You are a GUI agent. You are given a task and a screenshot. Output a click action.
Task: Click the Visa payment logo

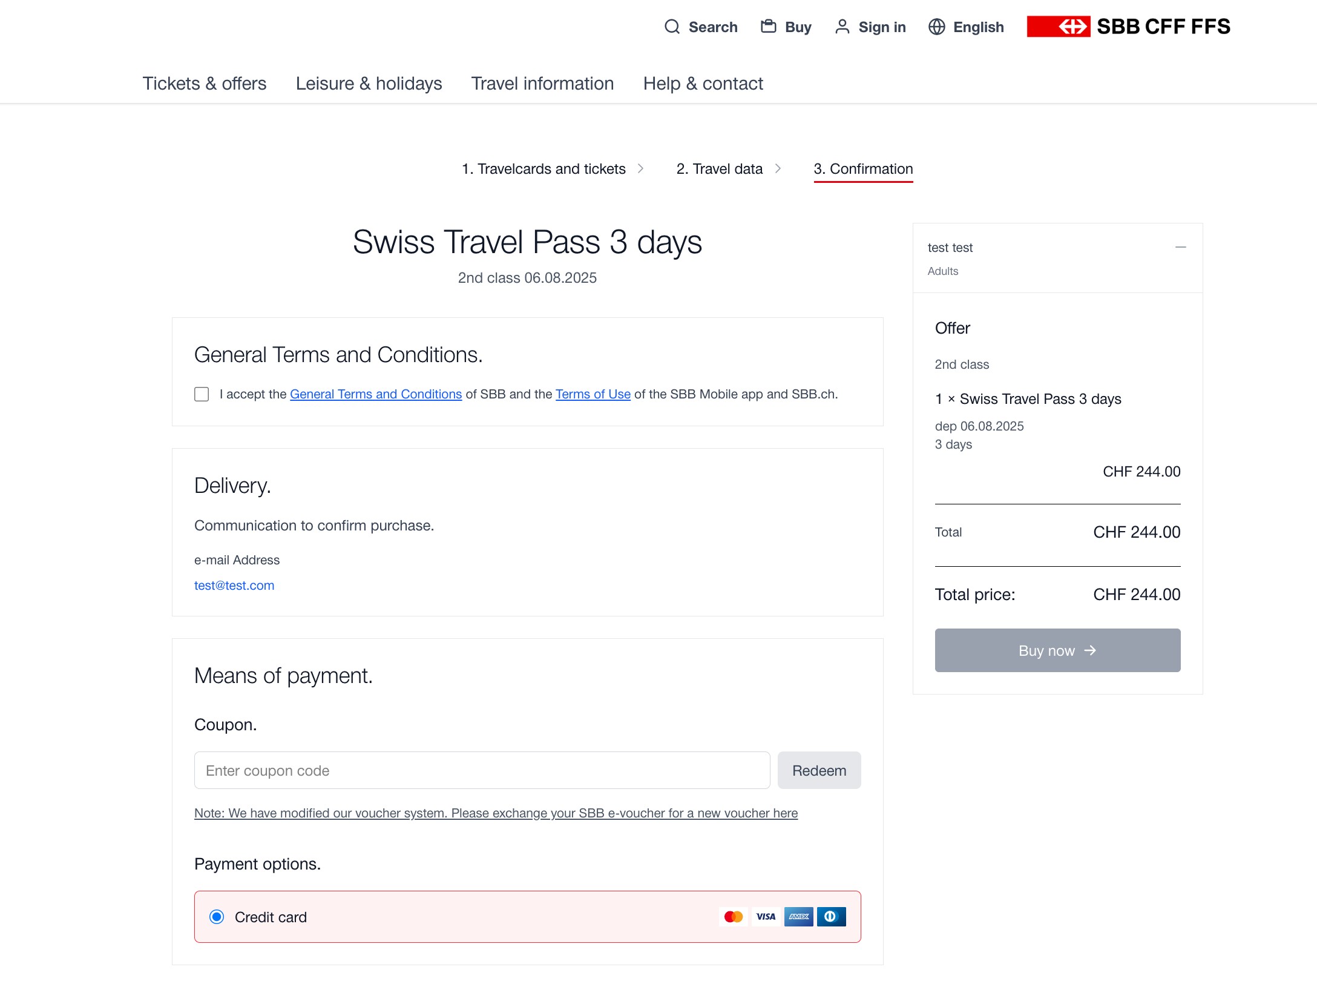[766, 917]
